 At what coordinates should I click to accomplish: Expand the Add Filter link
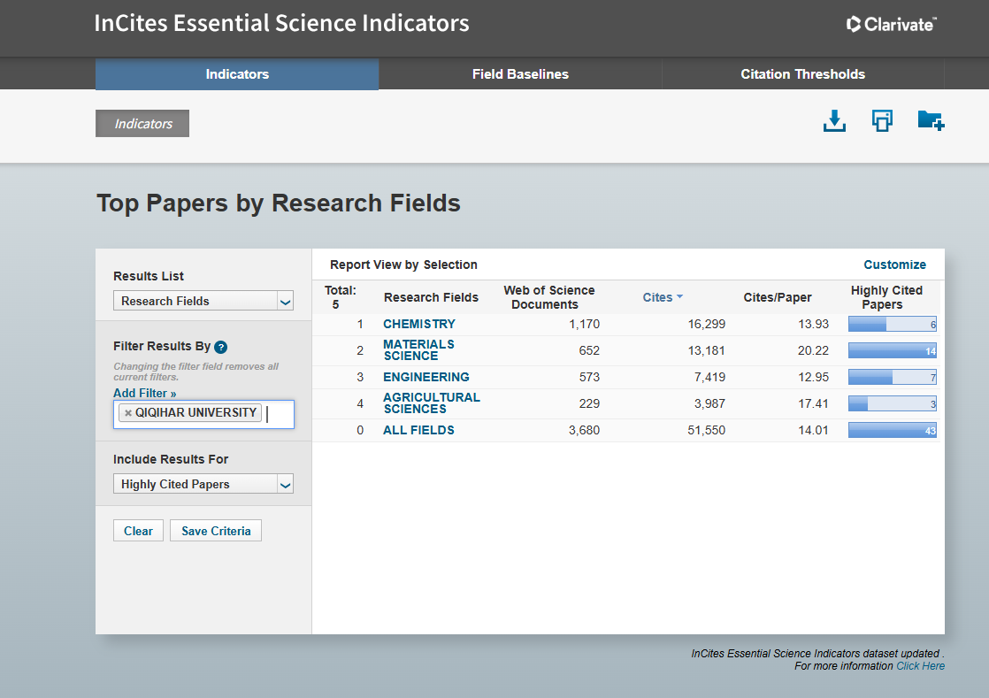tap(145, 393)
